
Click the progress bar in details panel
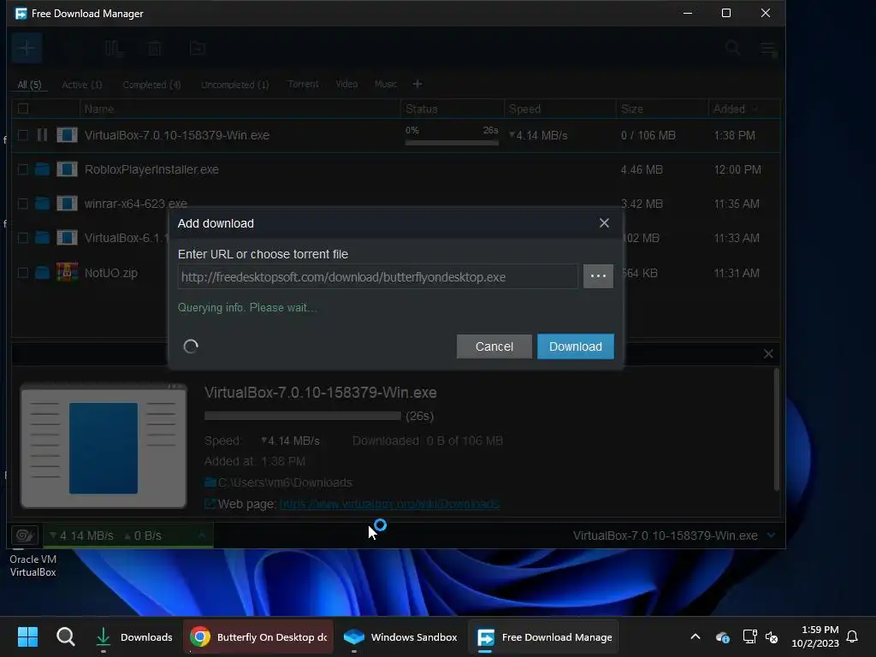(x=303, y=416)
